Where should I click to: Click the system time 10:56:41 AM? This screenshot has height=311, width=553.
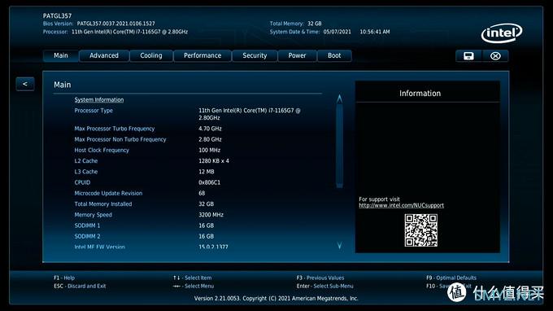(x=375, y=32)
